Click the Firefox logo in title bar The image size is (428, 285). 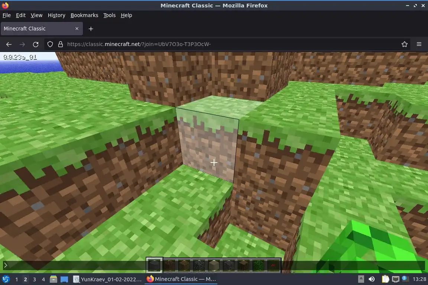tap(5, 6)
